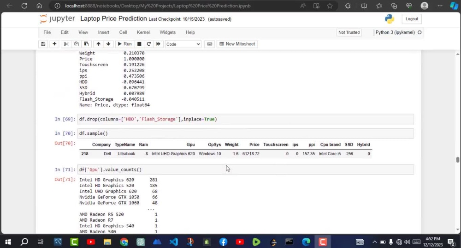This screenshot has height=248, width=461.
Task: Click the df.drop code cell In [69]
Action: 246,119
